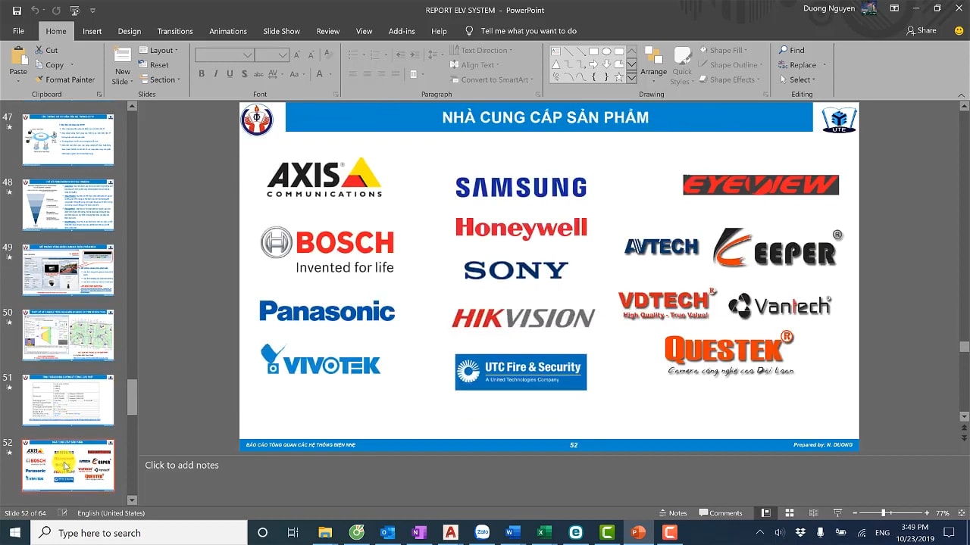This screenshot has width=970, height=545.
Task: Open the File tab
Action: tap(18, 31)
